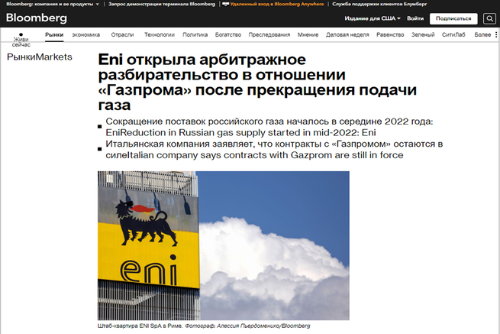Click the bullet about 'Сокращение поставок российского газа'
This screenshot has width=500, height=334.
(x=269, y=127)
